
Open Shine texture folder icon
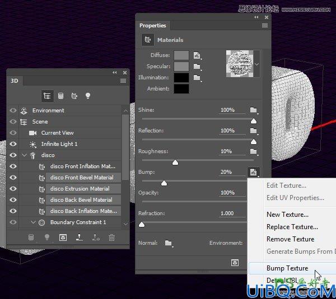coord(254,110)
